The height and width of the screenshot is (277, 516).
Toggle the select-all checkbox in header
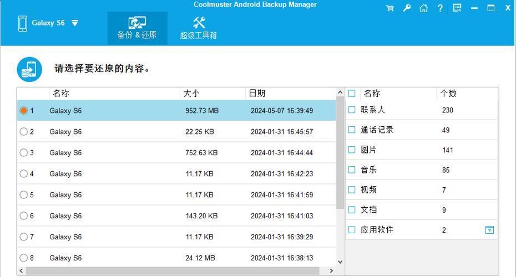click(352, 94)
